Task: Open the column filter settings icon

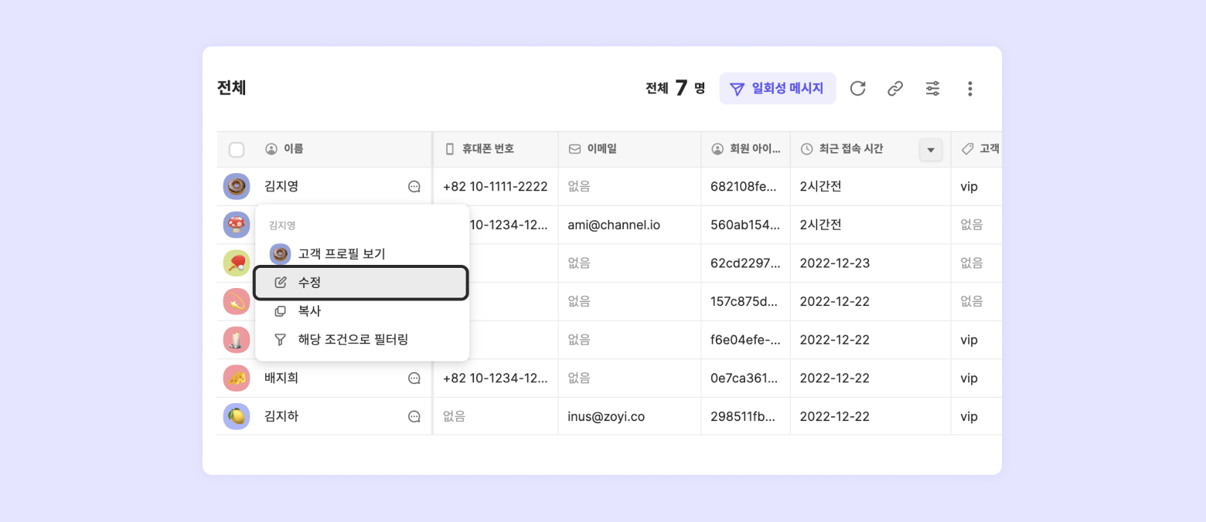Action: 932,89
